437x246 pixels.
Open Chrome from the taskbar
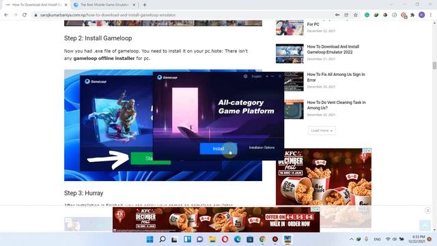(262, 239)
